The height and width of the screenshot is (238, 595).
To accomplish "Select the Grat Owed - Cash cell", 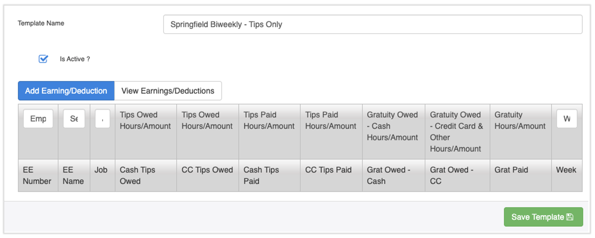I will [393, 175].
